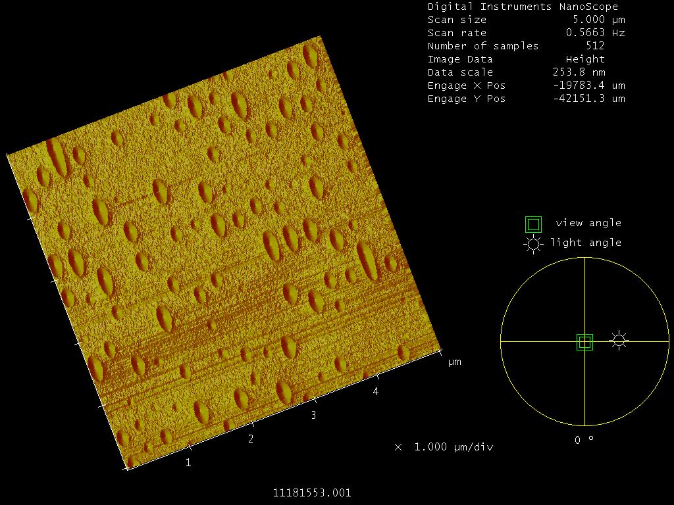Select the sun marker inside the angle circle
The width and height of the screenshot is (674, 505).
click(618, 340)
